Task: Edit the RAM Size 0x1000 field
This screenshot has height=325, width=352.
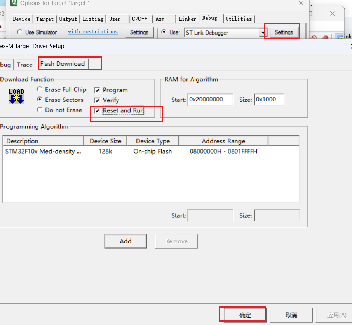Action: click(x=269, y=100)
